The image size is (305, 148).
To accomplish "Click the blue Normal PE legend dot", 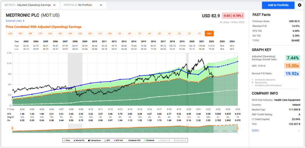I will click(74, 140).
